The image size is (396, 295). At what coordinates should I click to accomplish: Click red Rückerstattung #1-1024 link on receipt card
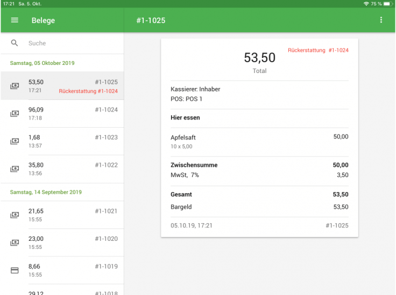(x=318, y=50)
